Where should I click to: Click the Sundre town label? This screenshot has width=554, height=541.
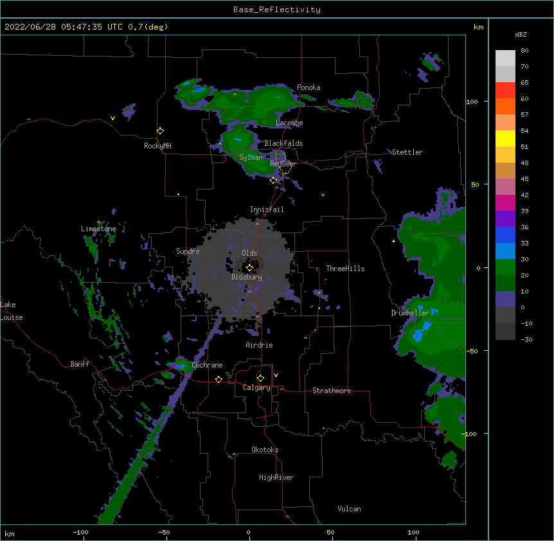pos(188,251)
